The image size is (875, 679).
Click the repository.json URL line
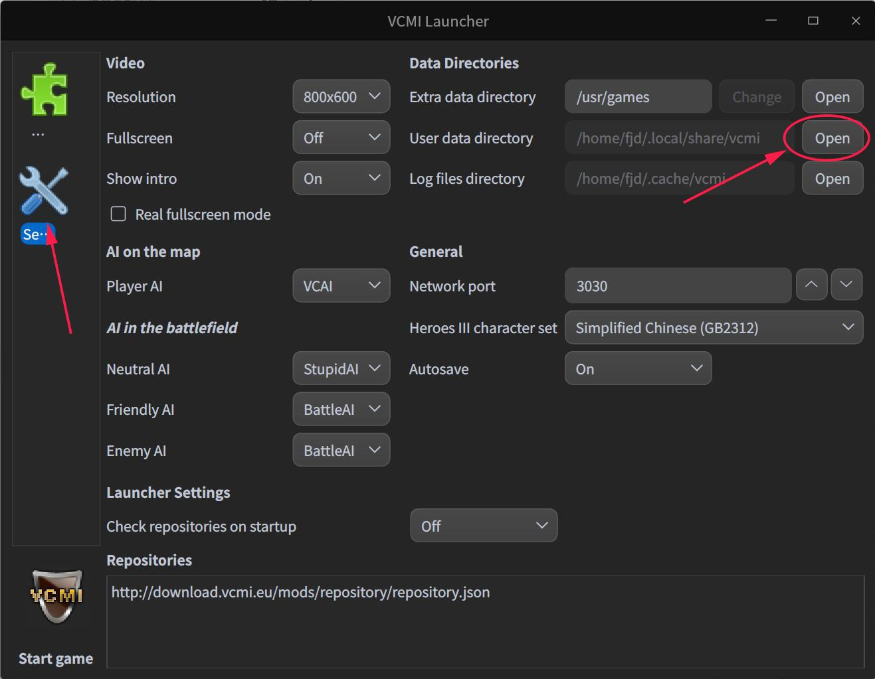tap(300, 592)
